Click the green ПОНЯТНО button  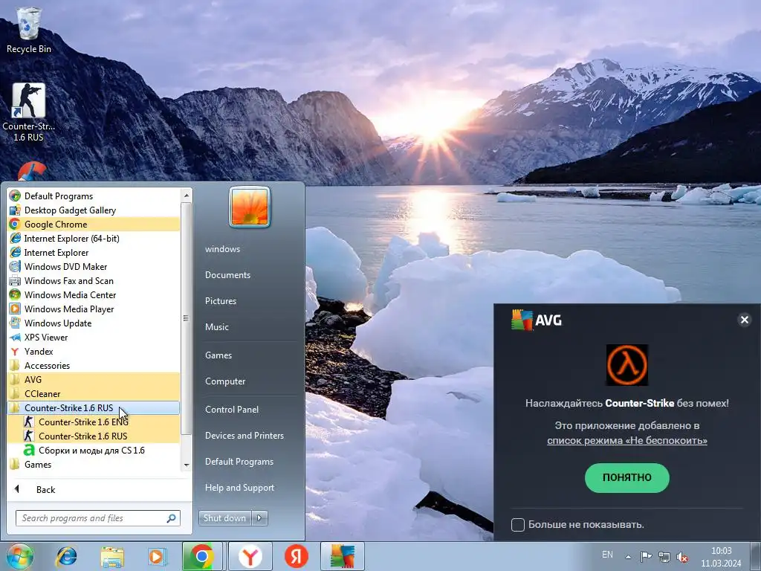(627, 477)
